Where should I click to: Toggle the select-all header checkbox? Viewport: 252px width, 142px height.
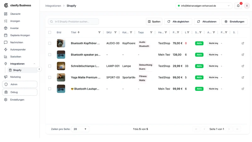pyautogui.click(x=50, y=33)
